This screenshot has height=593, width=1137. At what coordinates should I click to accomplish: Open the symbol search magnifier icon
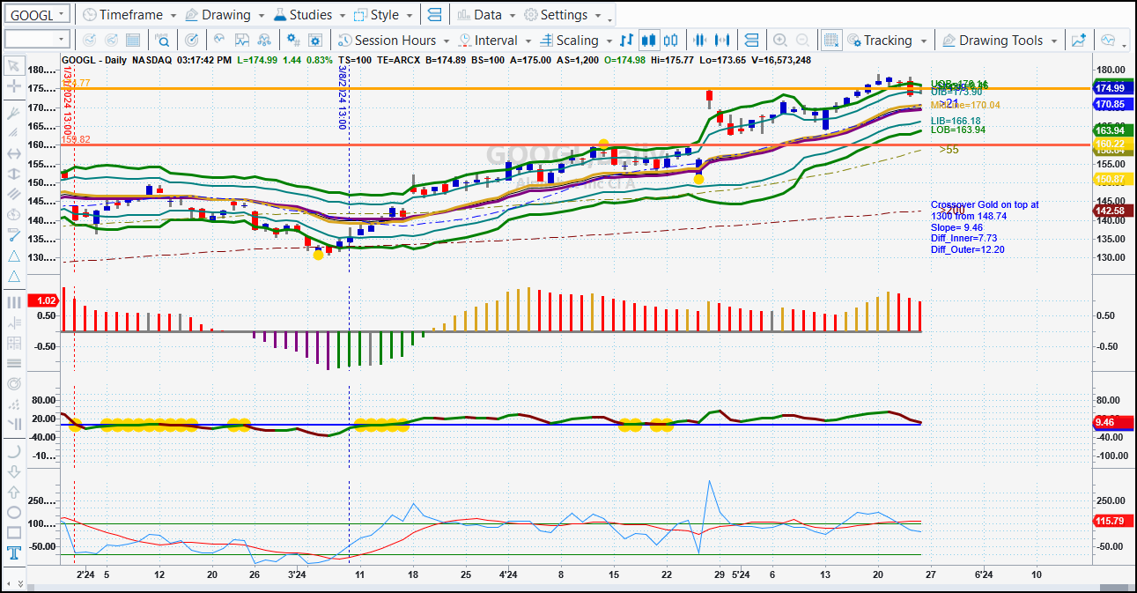(162, 40)
